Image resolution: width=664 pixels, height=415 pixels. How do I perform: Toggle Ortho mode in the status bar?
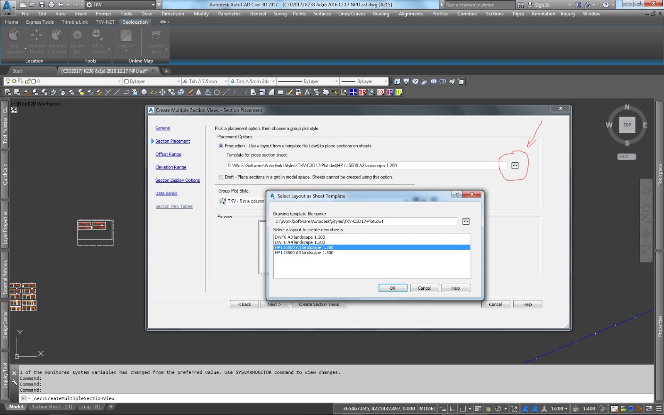(x=453, y=409)
